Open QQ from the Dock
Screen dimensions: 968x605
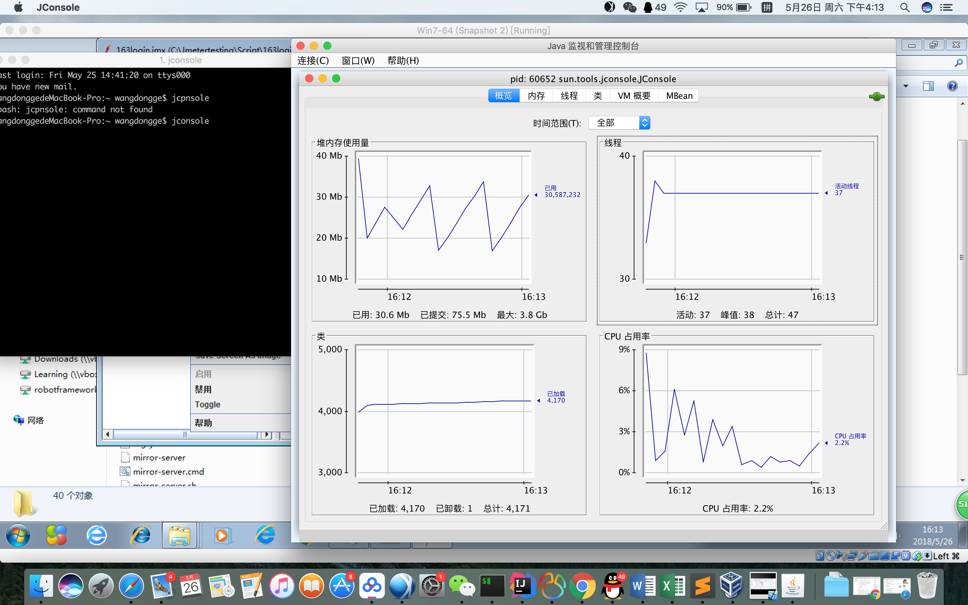(x=612, y=586)
